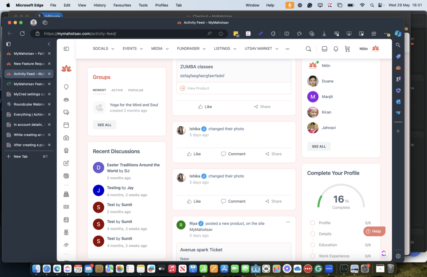This screenshot has height=277, width=427.
Task: Open Finder from the Dock
Action: [36, 268]
